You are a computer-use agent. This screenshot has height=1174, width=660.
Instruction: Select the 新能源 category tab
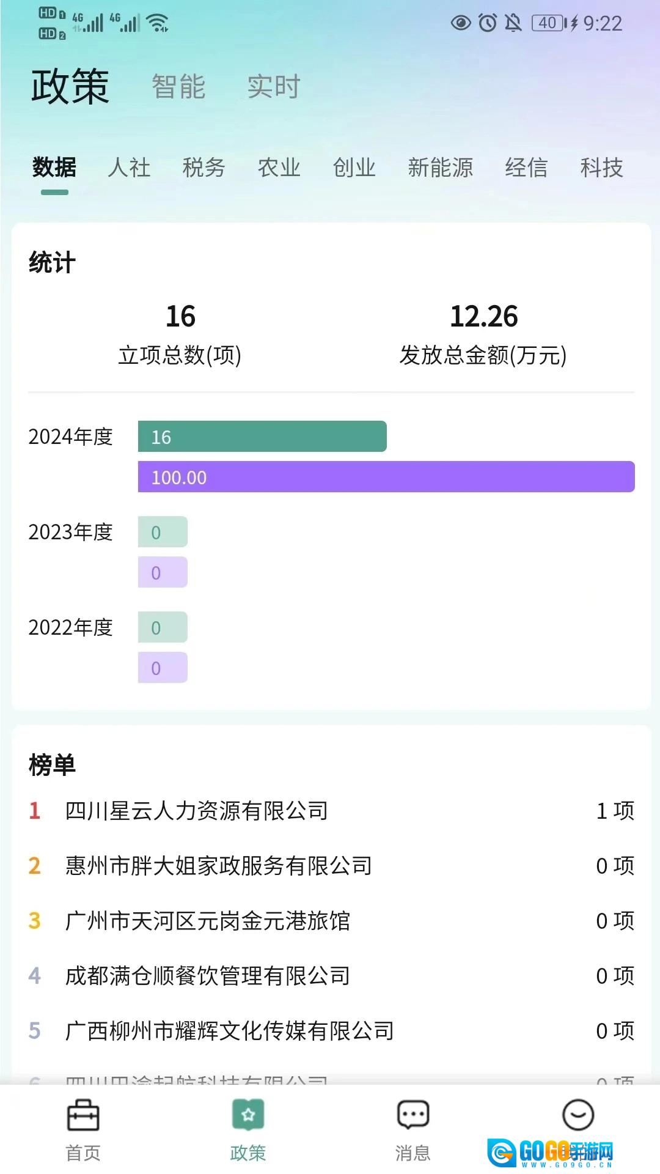click(441, 167)
